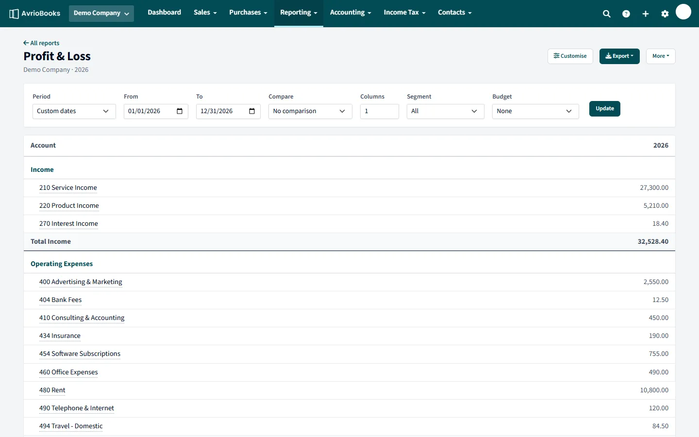Click the plus quick-add icon
The image size is (699, 437).
[x=646, y=14]
